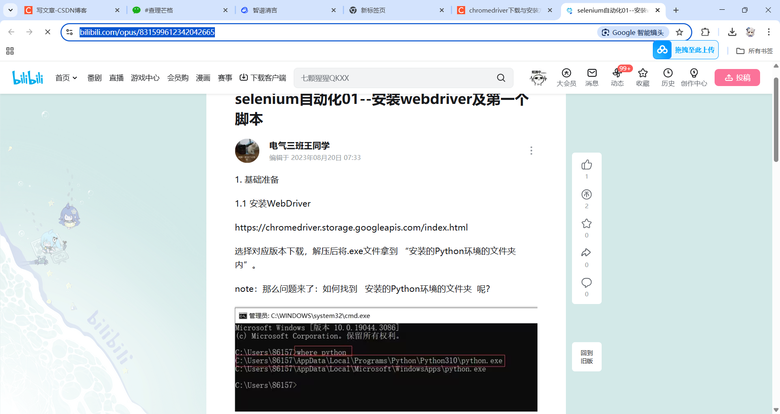The width and height of the screenshot is (780, 414).
Task: Open a new browser tab
Action: click(x=676, y=10)
